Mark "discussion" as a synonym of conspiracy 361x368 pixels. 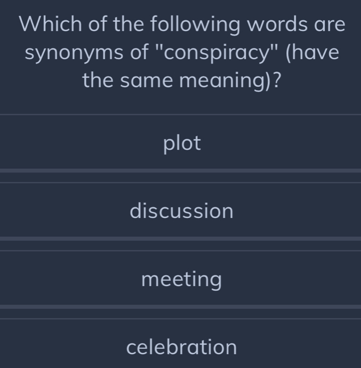click(181, 211)
